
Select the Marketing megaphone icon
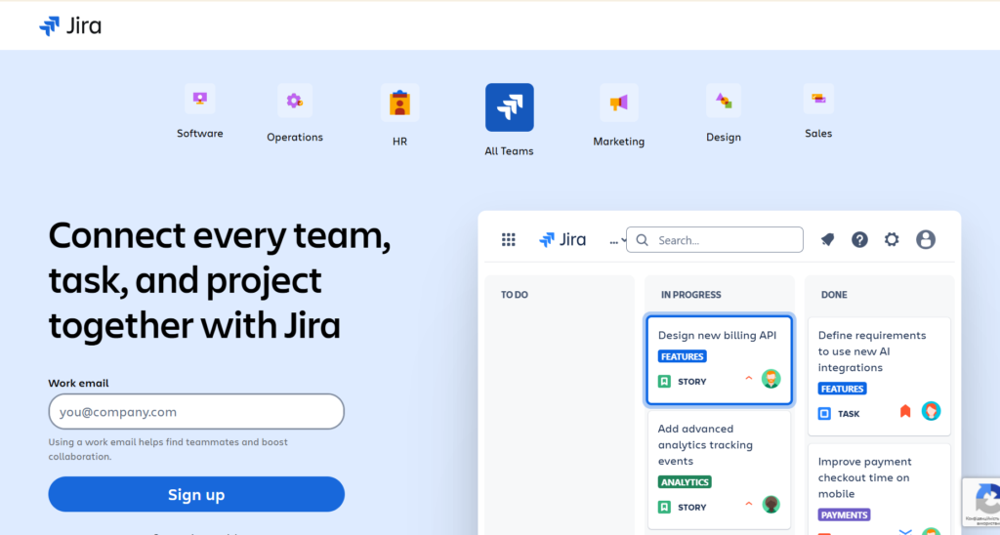coord(618,103)
